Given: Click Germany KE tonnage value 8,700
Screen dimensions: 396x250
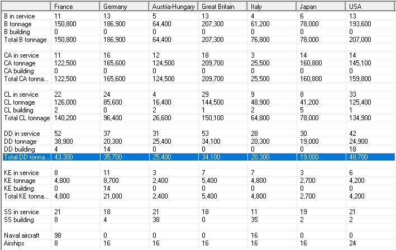Looking at the screenshot, I should [x=111, y=181].
